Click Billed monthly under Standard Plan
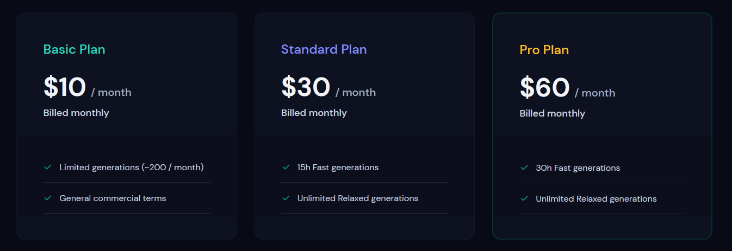732x251 pixels. coord(314,113)
